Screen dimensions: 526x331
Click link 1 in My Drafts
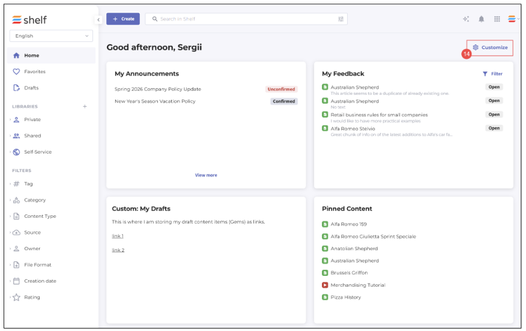pyautogui.click(x=118, y=236)
